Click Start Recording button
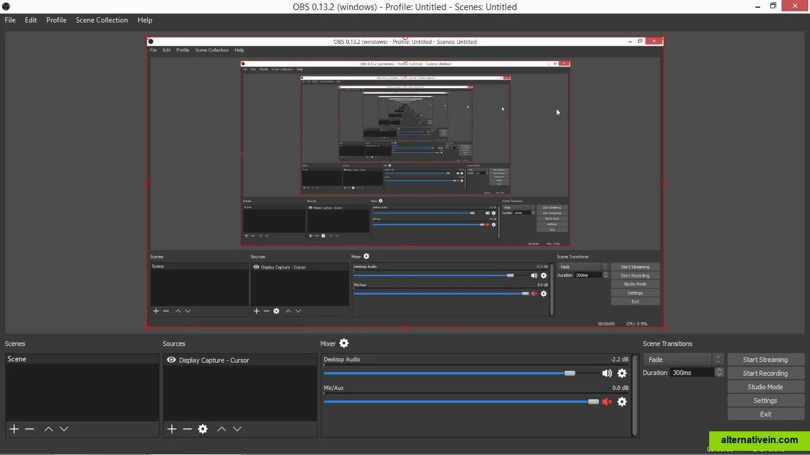Viewport: 810px width, 455px height. pos(766,373)
